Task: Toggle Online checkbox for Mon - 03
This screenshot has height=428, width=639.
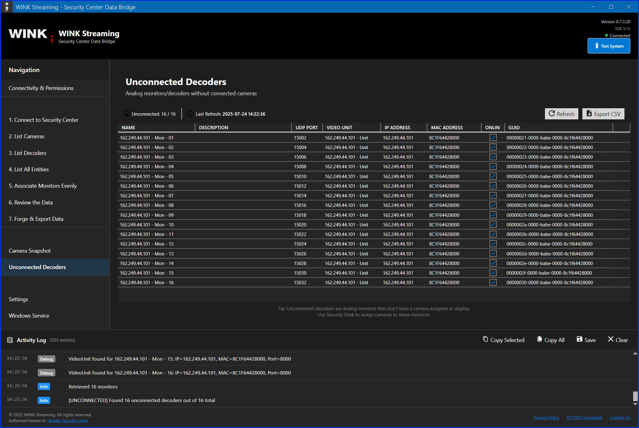Action: [493, 157]
